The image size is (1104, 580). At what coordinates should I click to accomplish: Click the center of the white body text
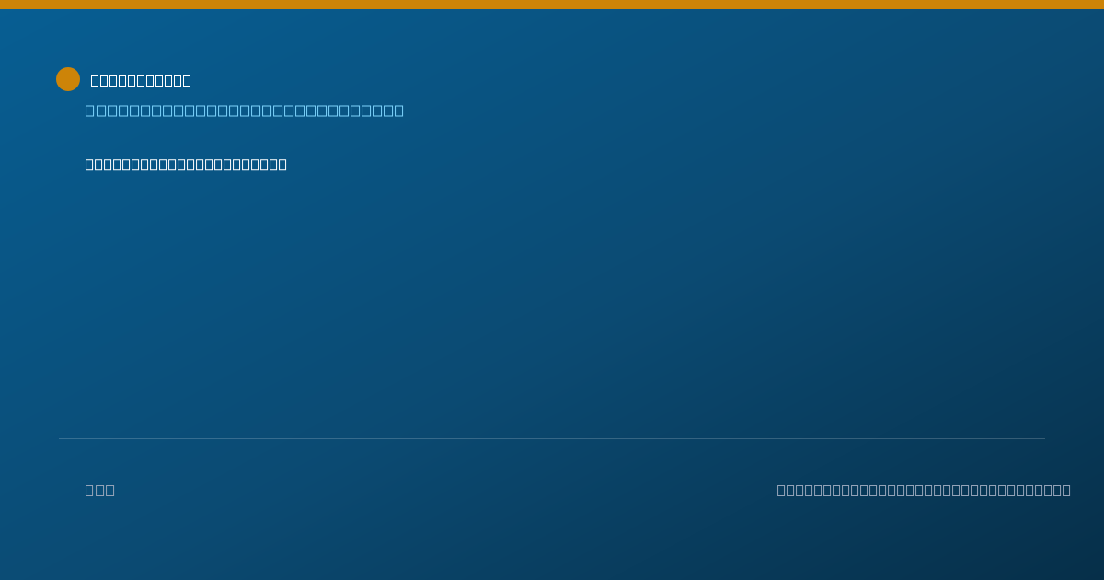coord(186,164)
